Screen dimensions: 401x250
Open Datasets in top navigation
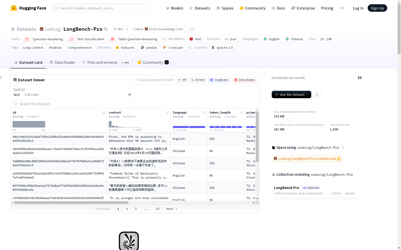point(200,8)
